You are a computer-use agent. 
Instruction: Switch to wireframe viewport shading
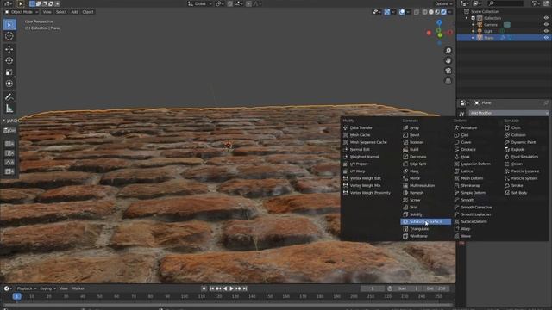[x=425, y=12]
